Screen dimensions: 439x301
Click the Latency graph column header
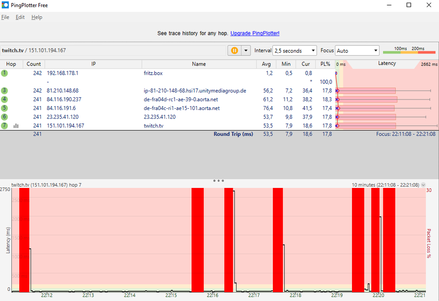[x=387, y=63]
